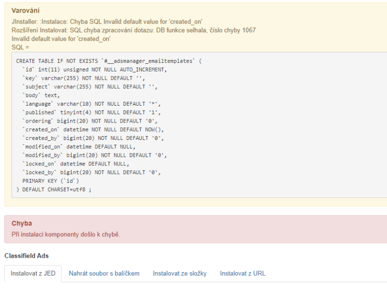Click the Classifield Ads heading
This screenshot has width=387, height=289.
27,256
